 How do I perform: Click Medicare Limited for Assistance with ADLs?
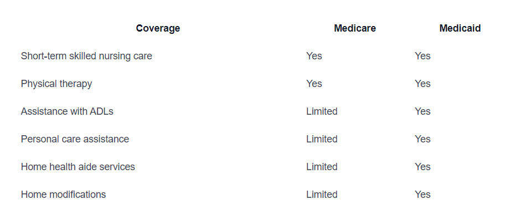click(x=322, y=111)
